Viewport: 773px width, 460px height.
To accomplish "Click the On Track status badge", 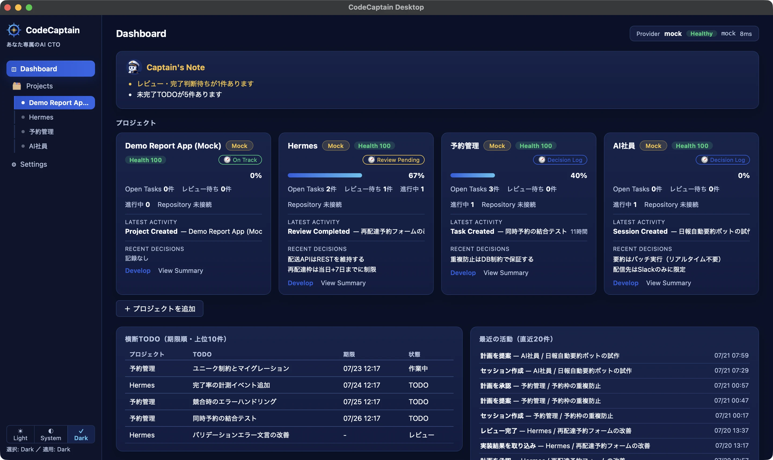I will [x=240, y=160].
